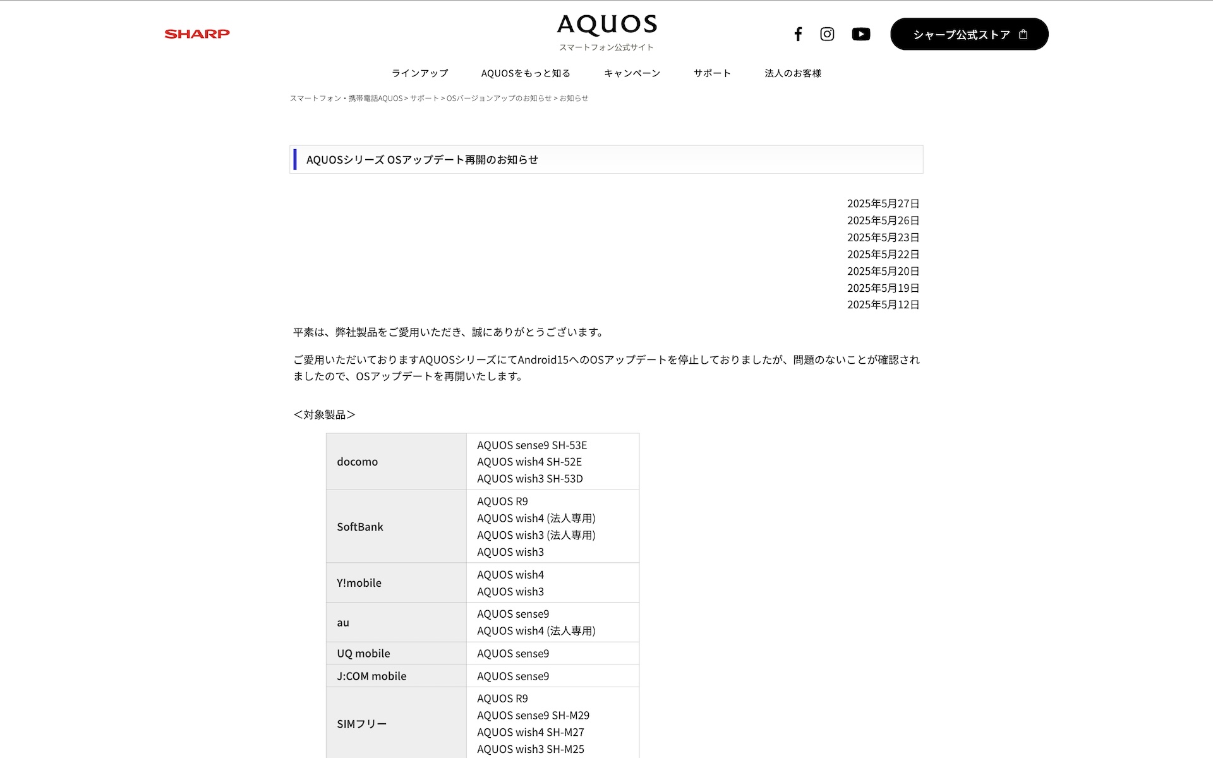Open the Facebook icon link

798,34
